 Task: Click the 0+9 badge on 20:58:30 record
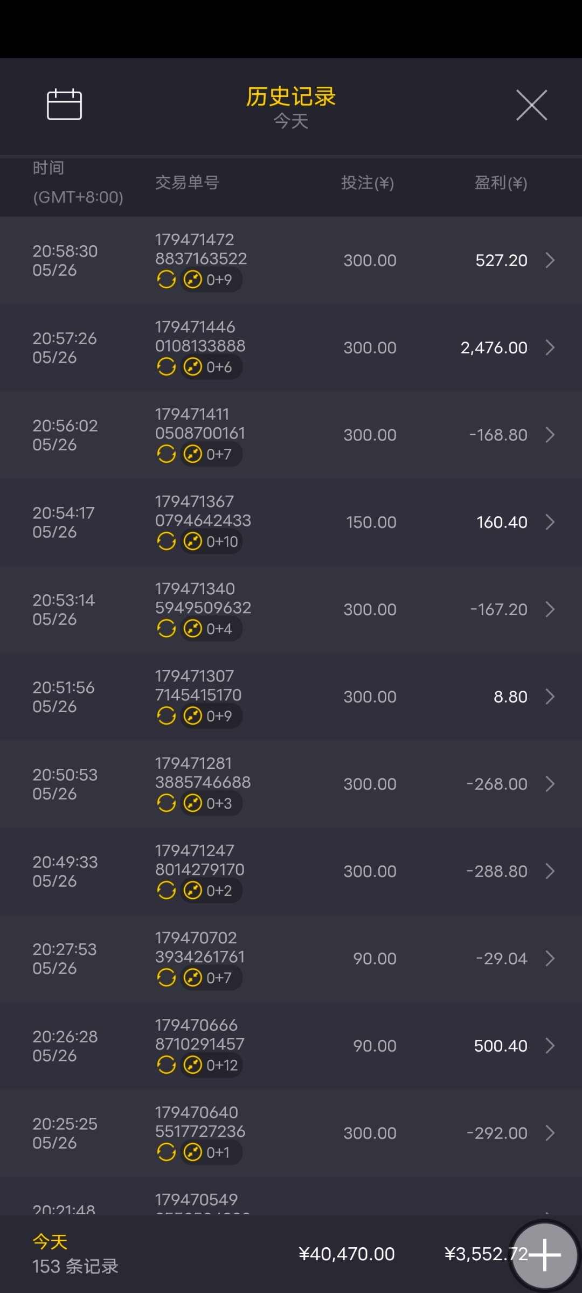click(211, 280)
